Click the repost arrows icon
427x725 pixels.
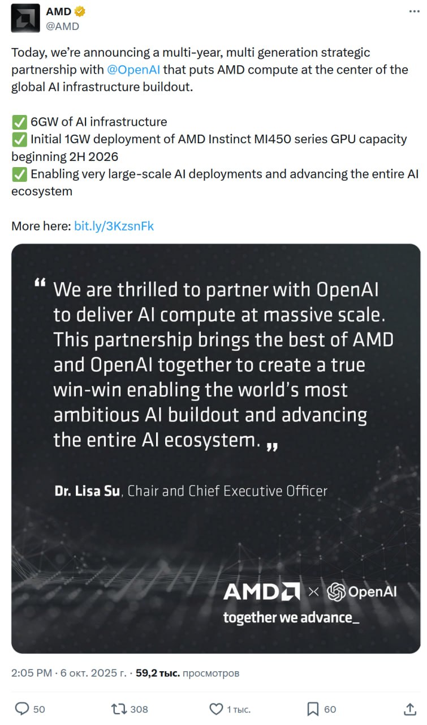click(x=119, y=709)
